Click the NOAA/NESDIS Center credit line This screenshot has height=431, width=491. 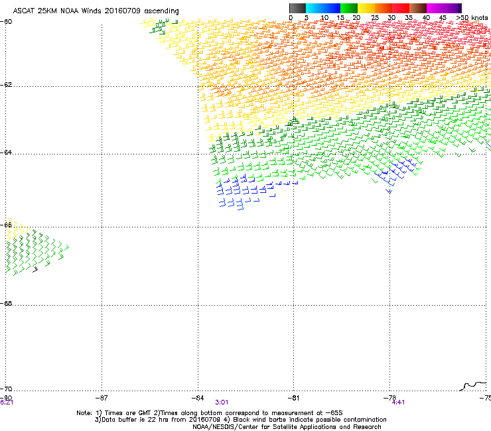[287, 427]
